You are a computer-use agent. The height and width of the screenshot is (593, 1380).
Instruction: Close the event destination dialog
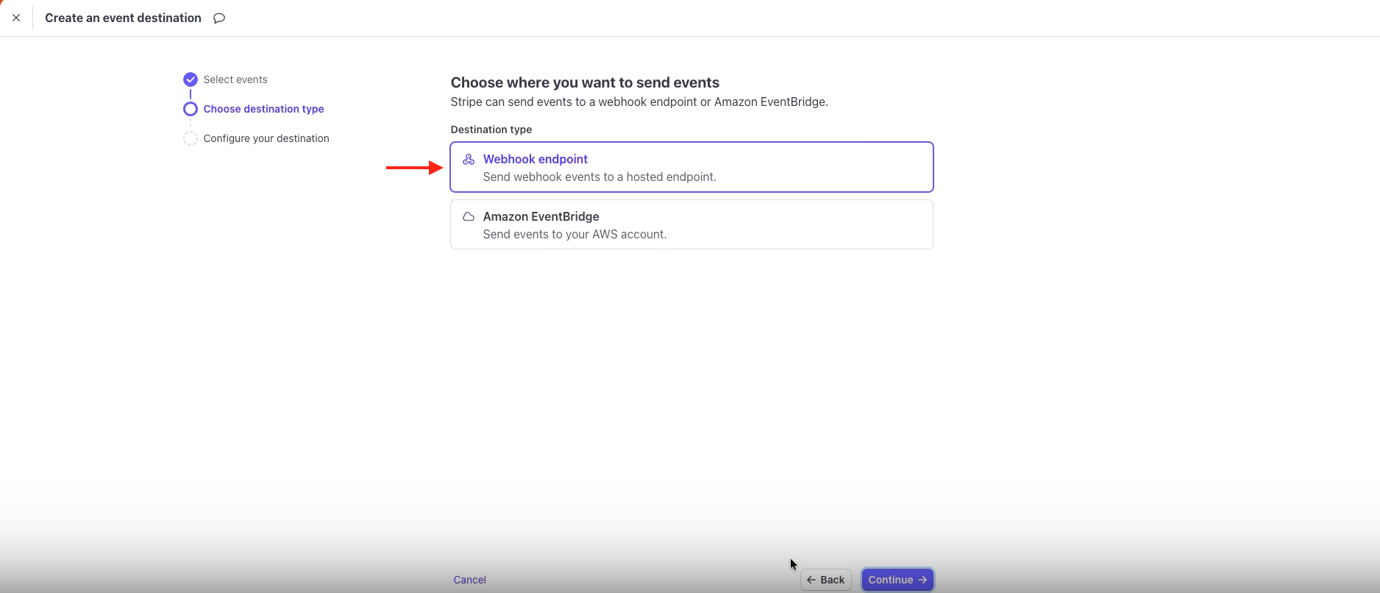(16, 18)
